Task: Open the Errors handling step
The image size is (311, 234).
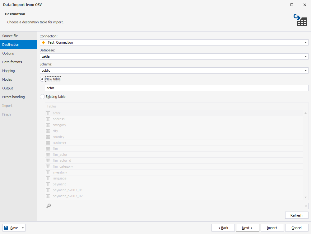Action: tap(19, 97)
